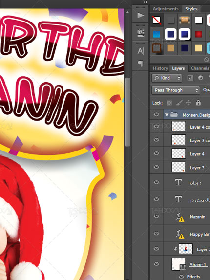Hide the Nazanin text layer

(156, 216)
